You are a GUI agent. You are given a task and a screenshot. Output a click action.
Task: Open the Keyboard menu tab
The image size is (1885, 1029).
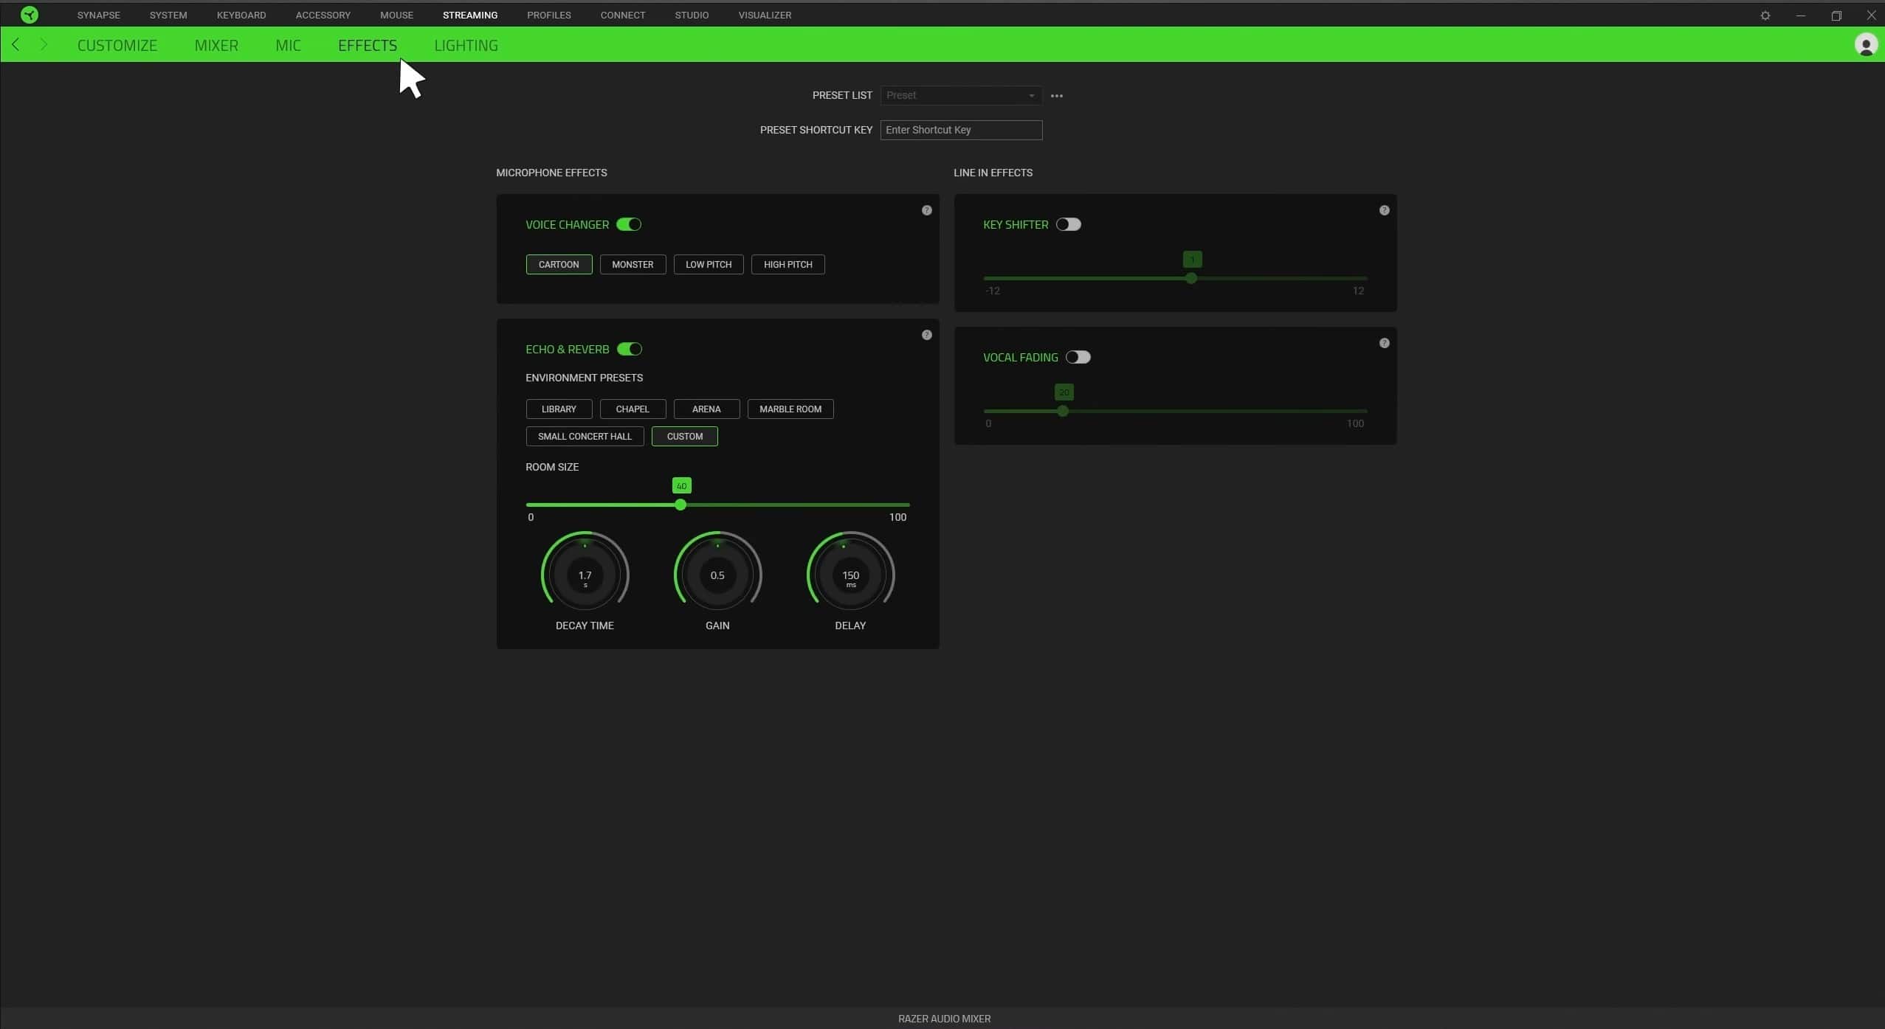[x=241, y=15]
